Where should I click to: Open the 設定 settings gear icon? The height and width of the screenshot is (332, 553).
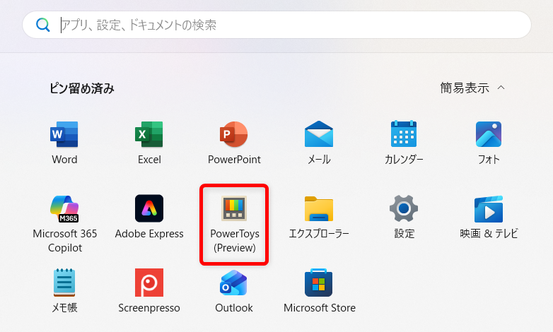(x=404, y=208)
